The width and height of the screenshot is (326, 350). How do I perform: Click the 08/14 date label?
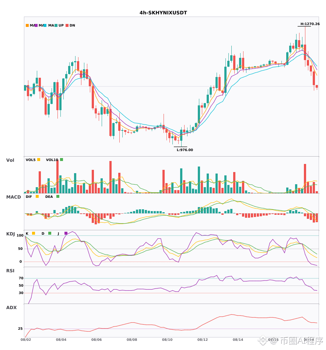click(x=238, y=340)
